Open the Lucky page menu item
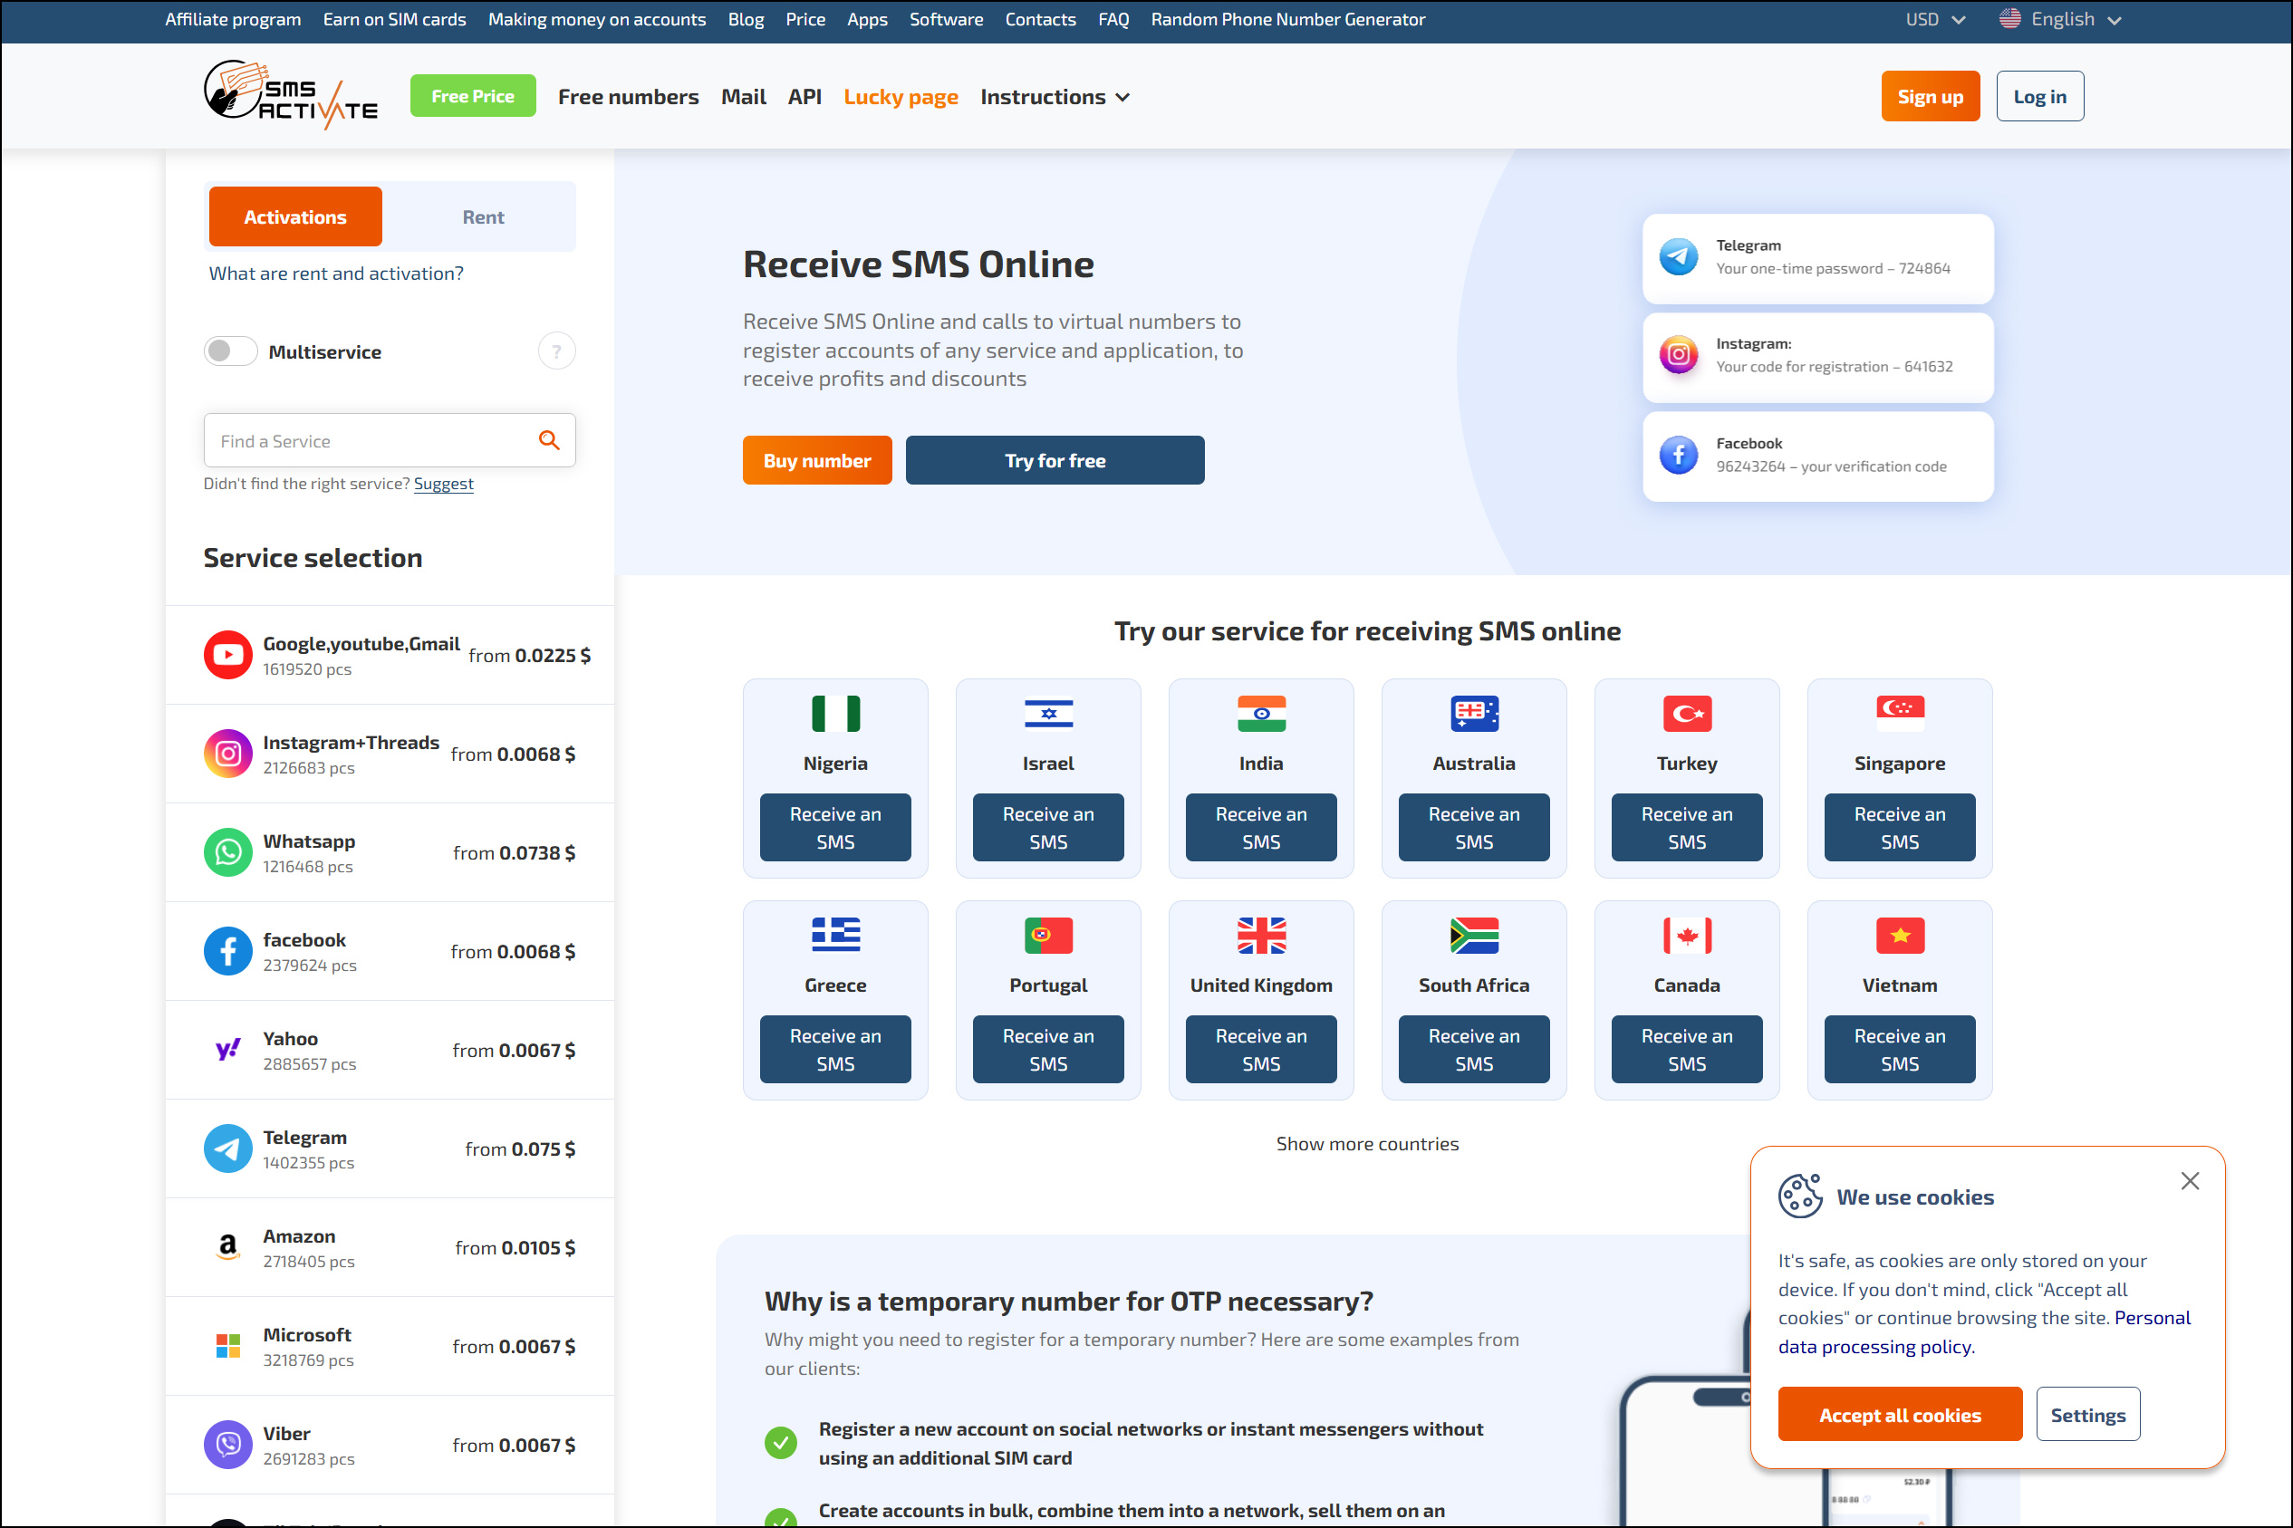 (x=901, y=97)
